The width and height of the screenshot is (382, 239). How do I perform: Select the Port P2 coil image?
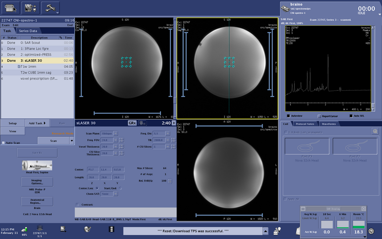tap(355, 146)
